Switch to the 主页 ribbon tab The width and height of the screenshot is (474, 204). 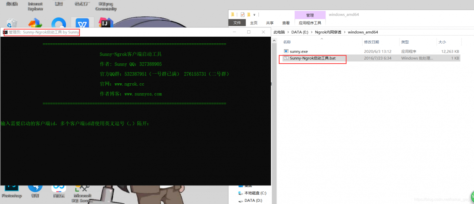click(254, 23)
